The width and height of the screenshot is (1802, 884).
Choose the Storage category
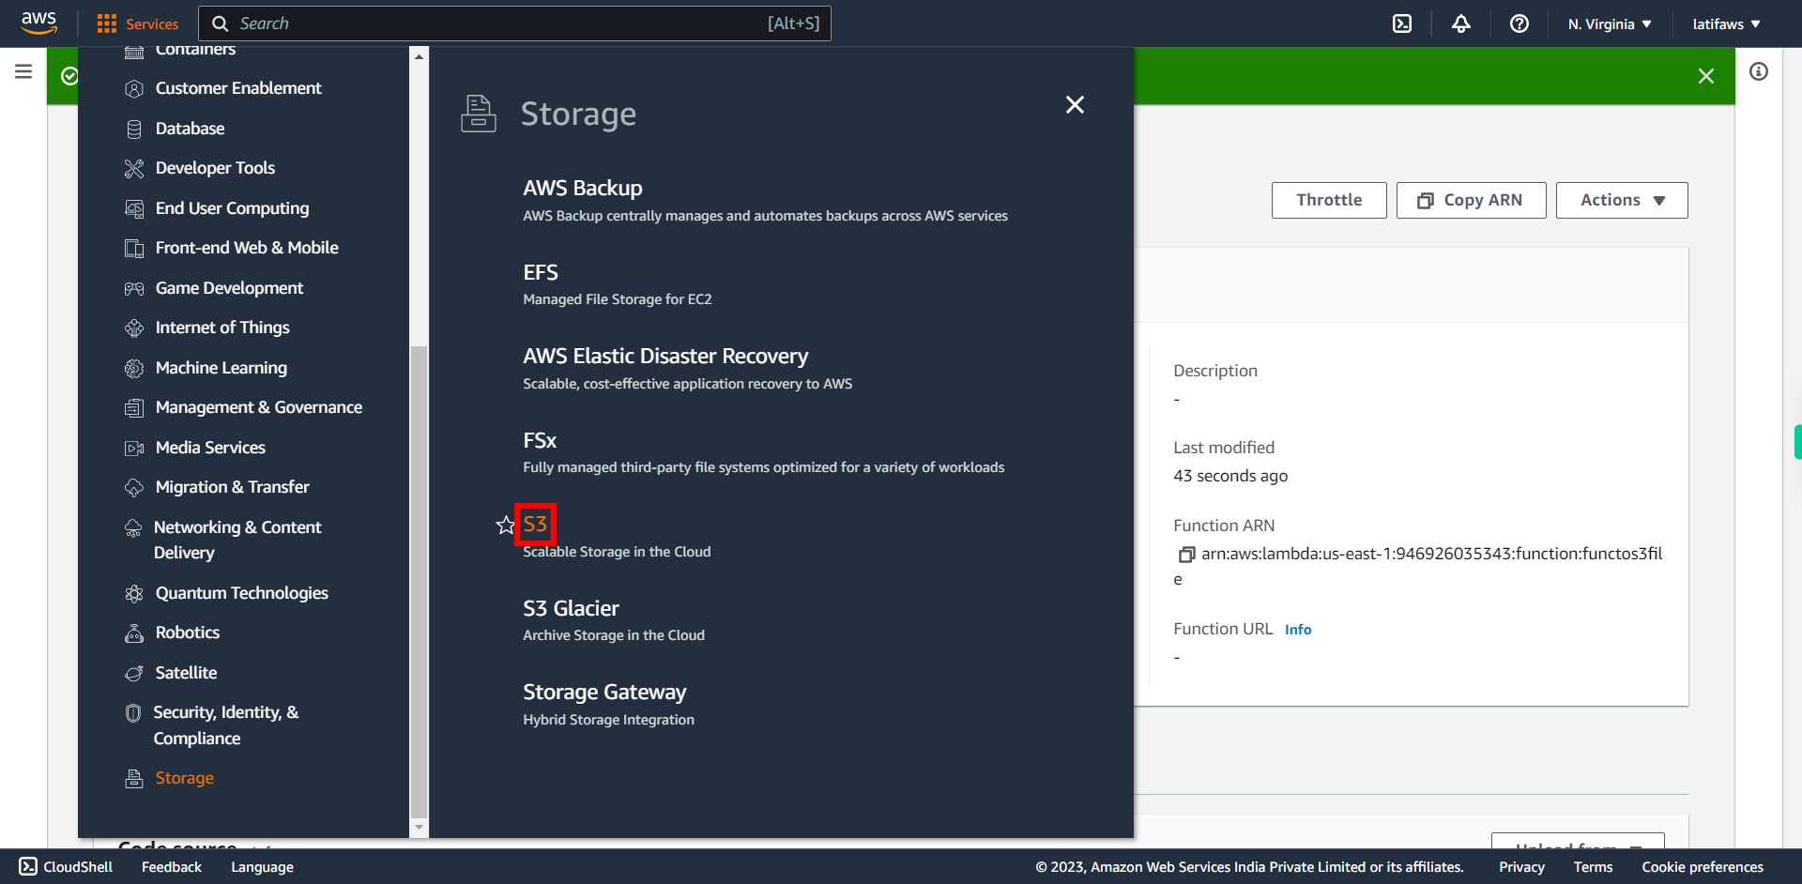click(185, 778)
